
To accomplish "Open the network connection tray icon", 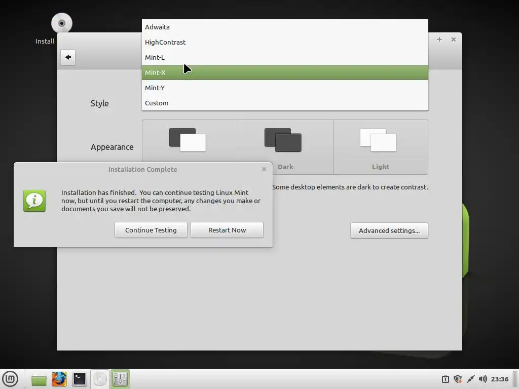I will click(470, 379).
